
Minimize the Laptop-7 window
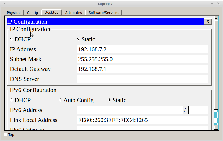206,4
